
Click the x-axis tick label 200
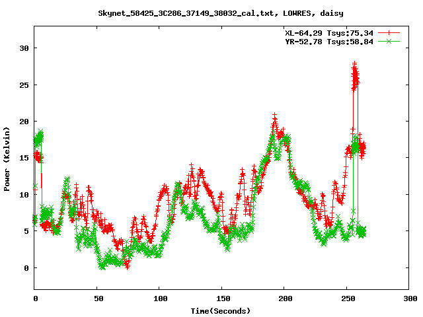[286, 299]
